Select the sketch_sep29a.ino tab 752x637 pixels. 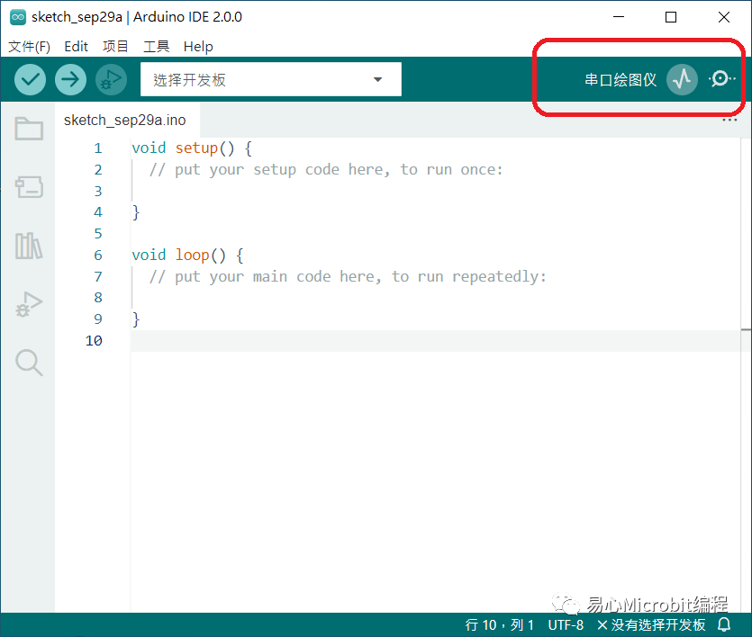point(124,121)
